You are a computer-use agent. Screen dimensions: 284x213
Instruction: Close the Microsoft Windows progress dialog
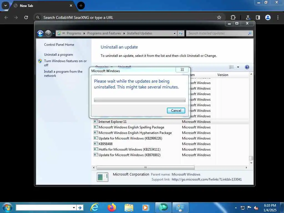pos(182,70)
